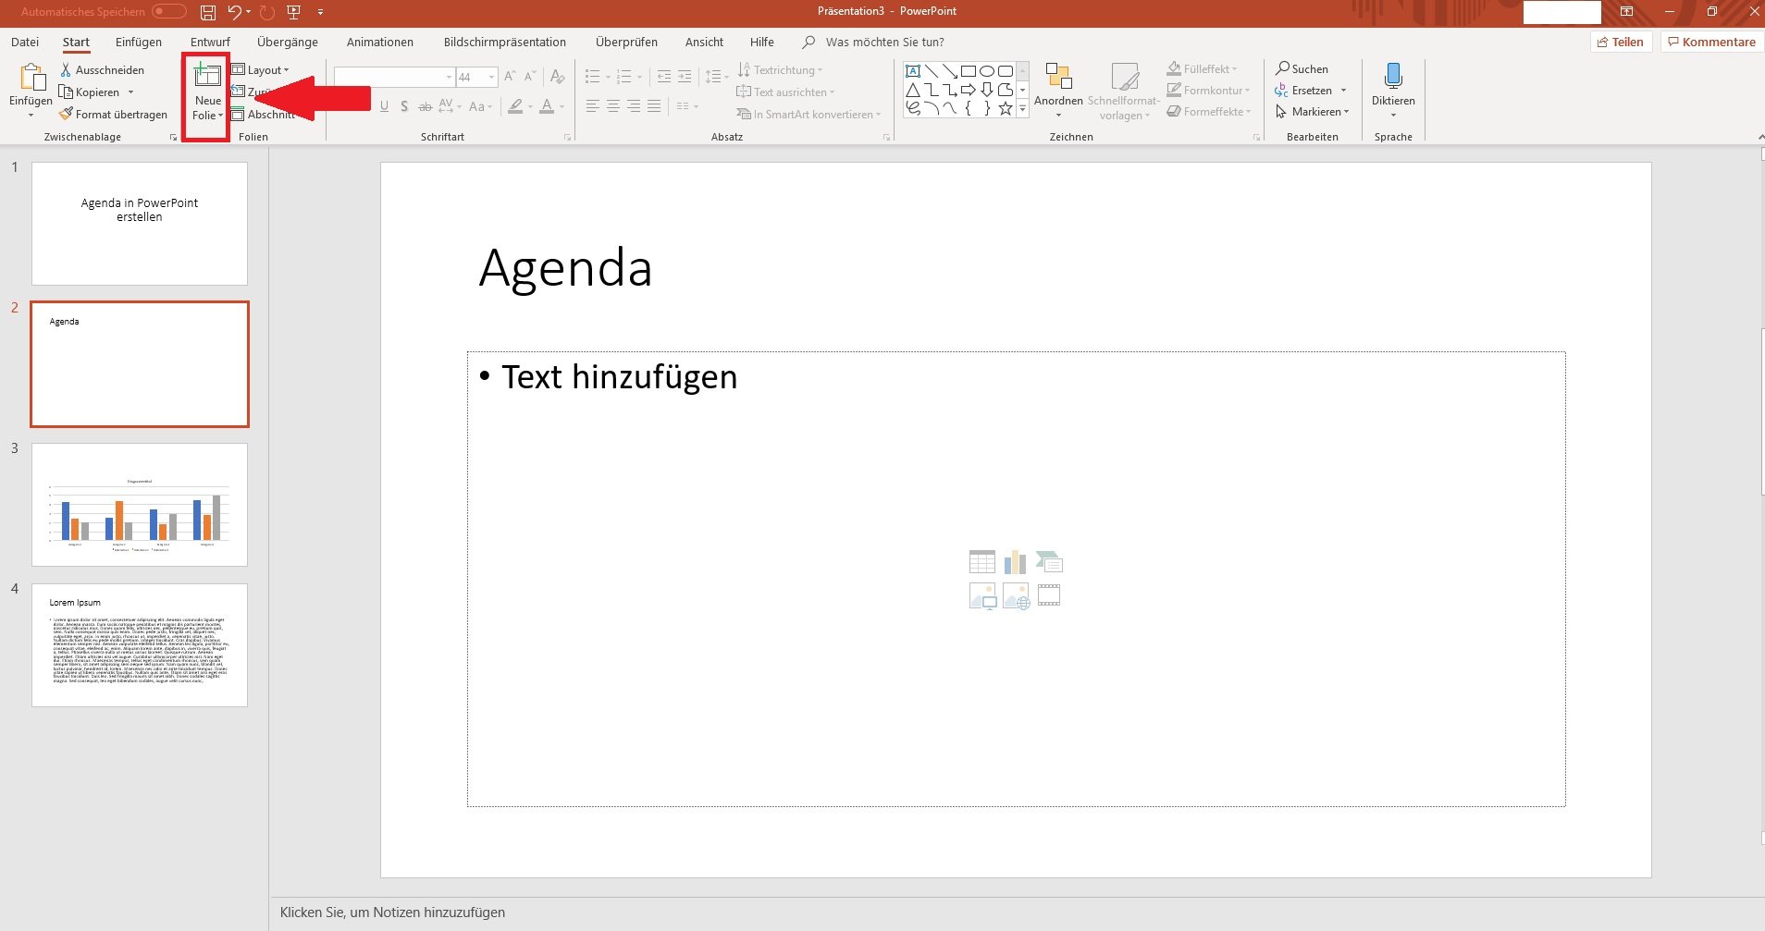
Task: Insert table via placeholder icon on slide
Action: 981,562
